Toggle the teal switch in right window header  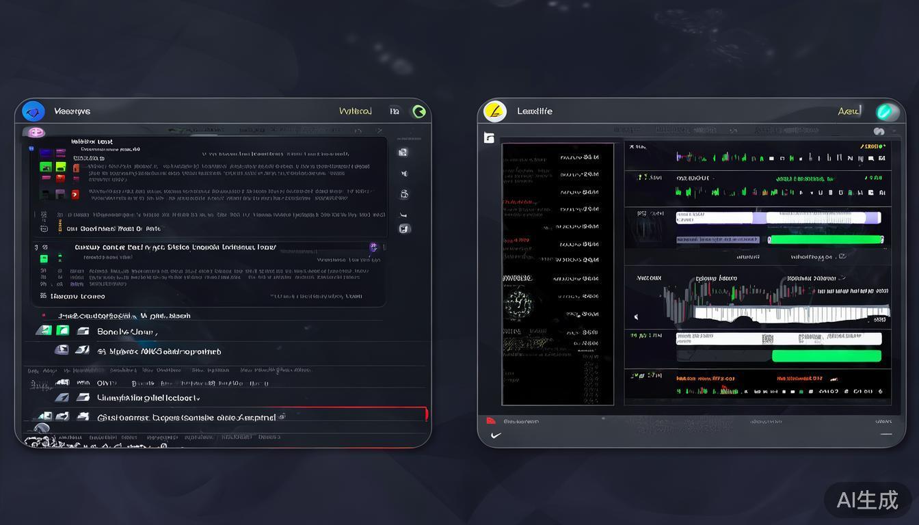887,111
